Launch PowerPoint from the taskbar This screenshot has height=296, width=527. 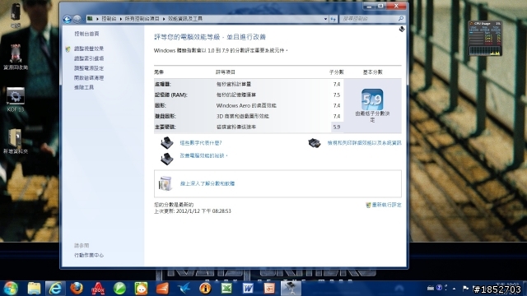[269, 289]
